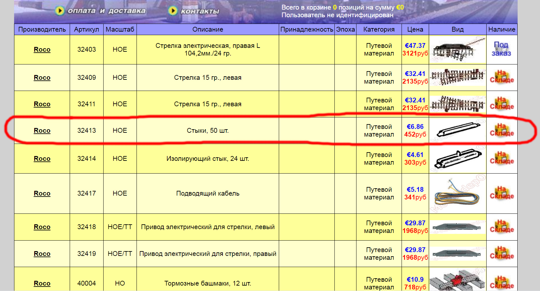The image size is (540, 291).
Task: Select description Привод электрический для стрелки, левый
Action: point(208,227)
